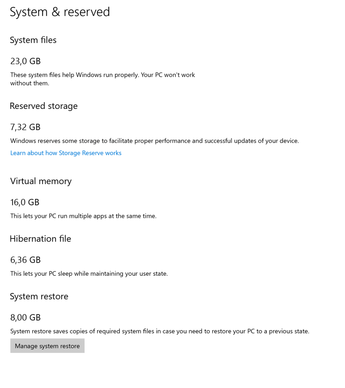The image size is (345, 388).
Task: Click the PC sleep user state description
Action: click(89, 273)
